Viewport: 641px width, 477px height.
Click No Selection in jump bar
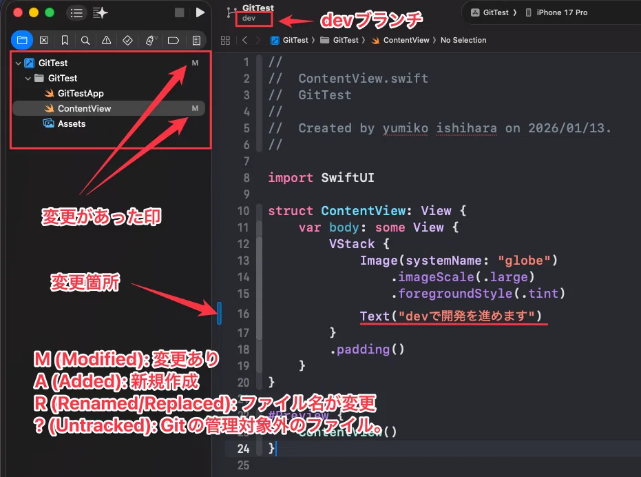click(x=463, y=40)
